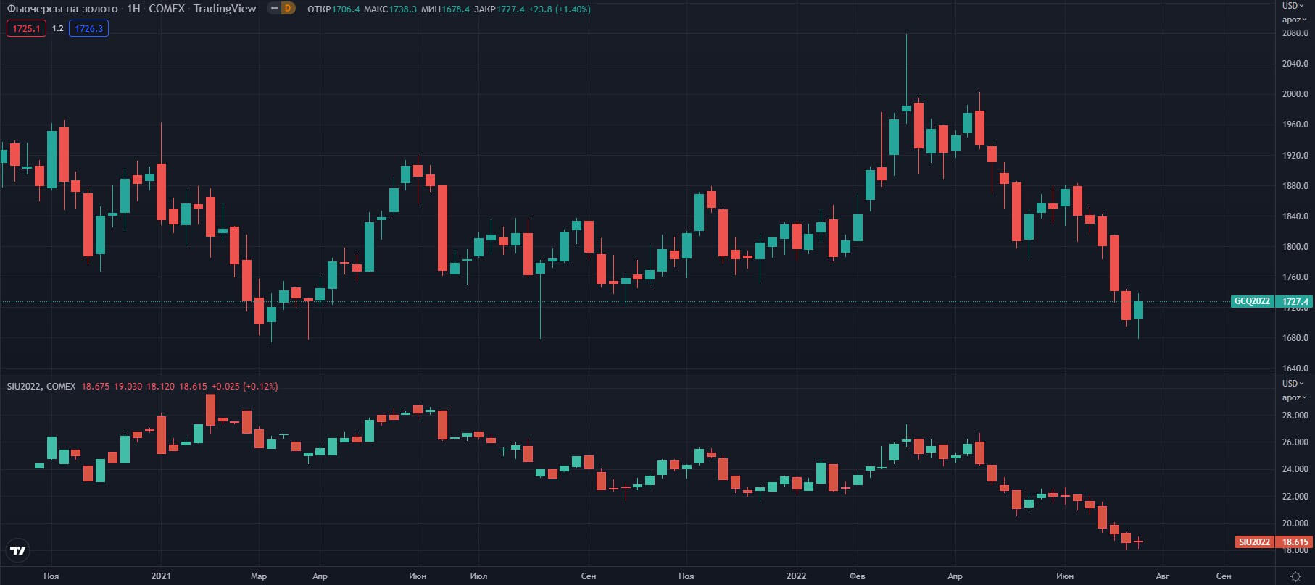The width and height of the screenshot is (1315, 585).
Task: Click the МИН 1678.4 low value
Action: (x=445, y=9)
